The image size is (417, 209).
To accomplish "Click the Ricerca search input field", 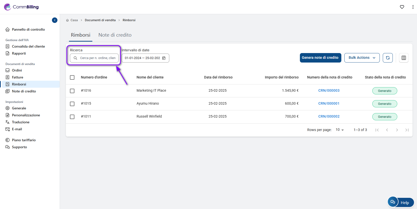I will [x=97, y=58].
